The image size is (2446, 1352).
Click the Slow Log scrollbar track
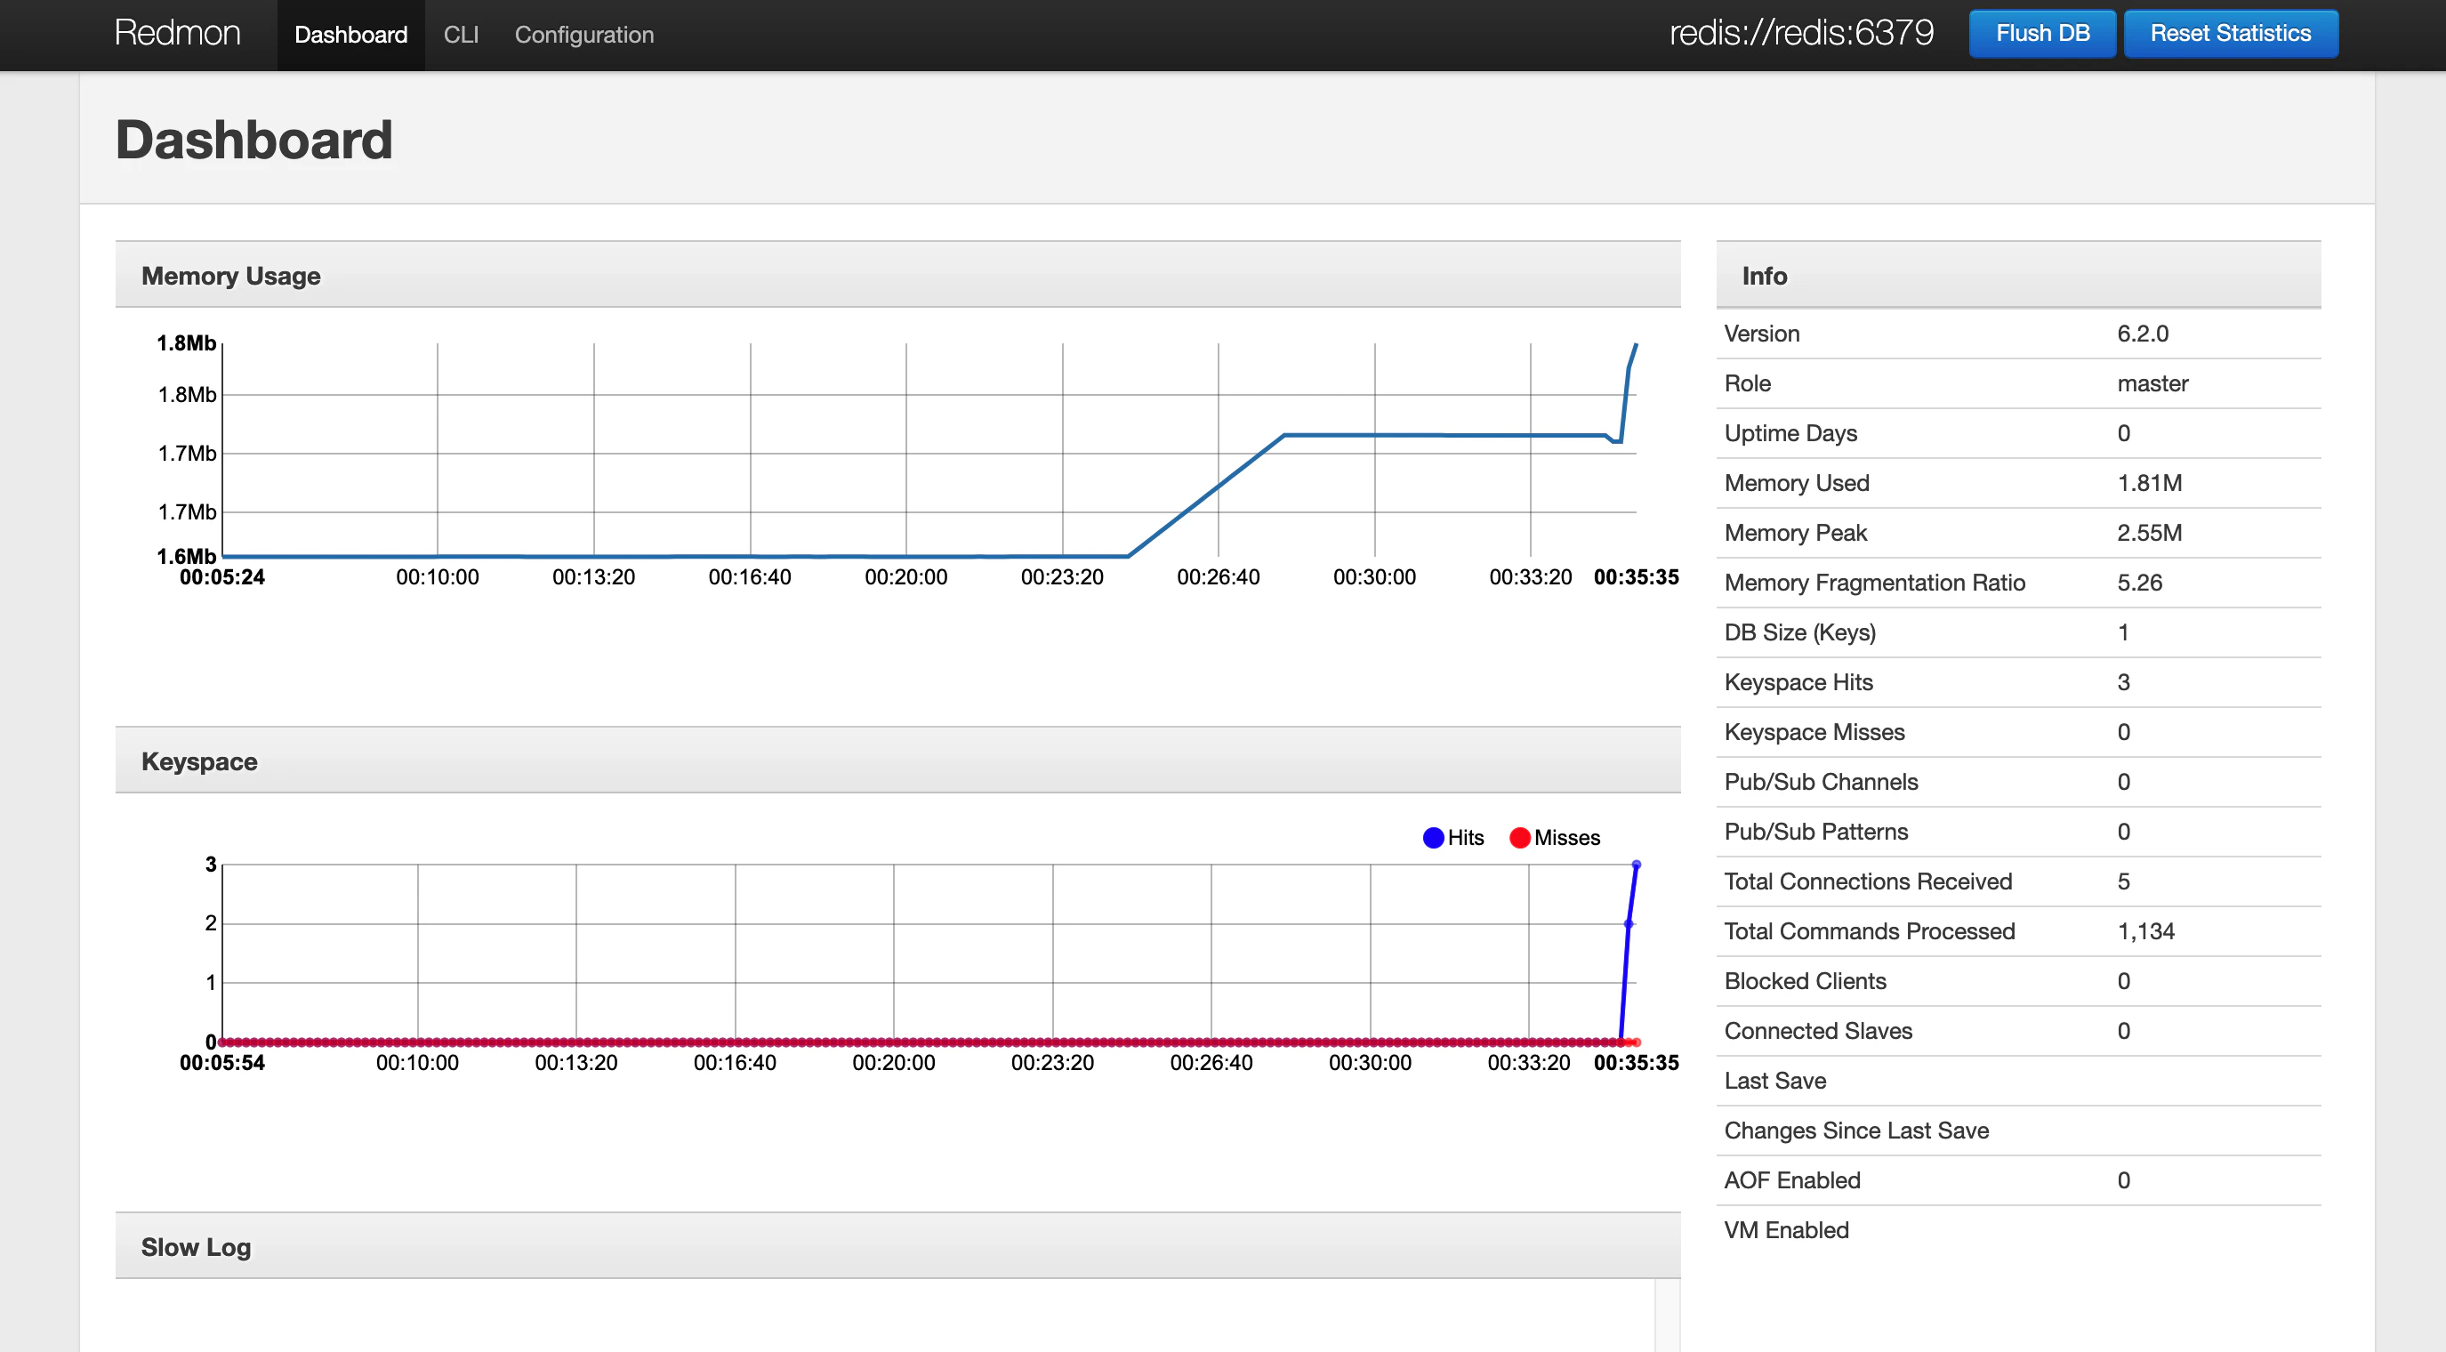(x=1667, y=1315)
